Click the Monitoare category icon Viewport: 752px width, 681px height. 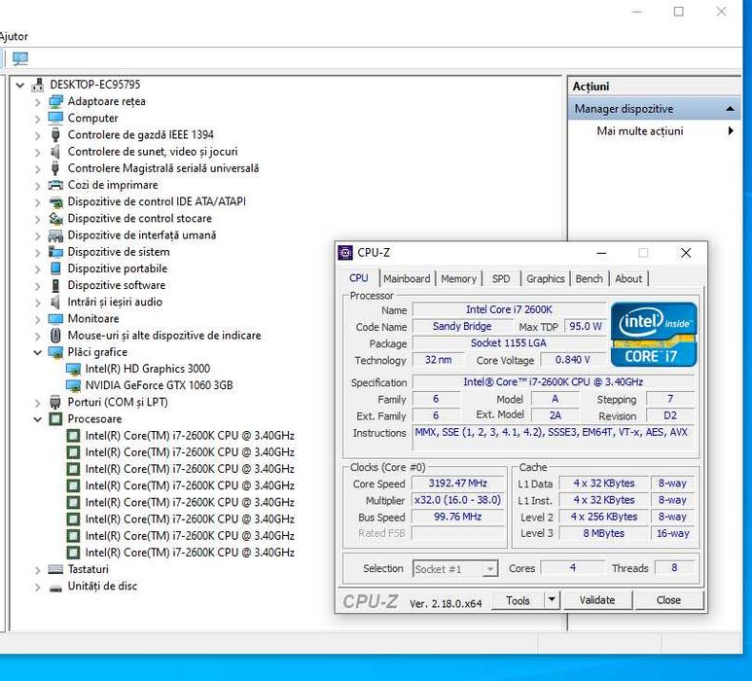point(55,319)
